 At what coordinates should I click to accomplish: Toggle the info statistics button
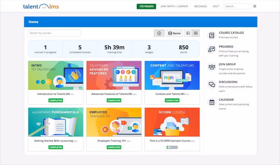pos(159,33)
